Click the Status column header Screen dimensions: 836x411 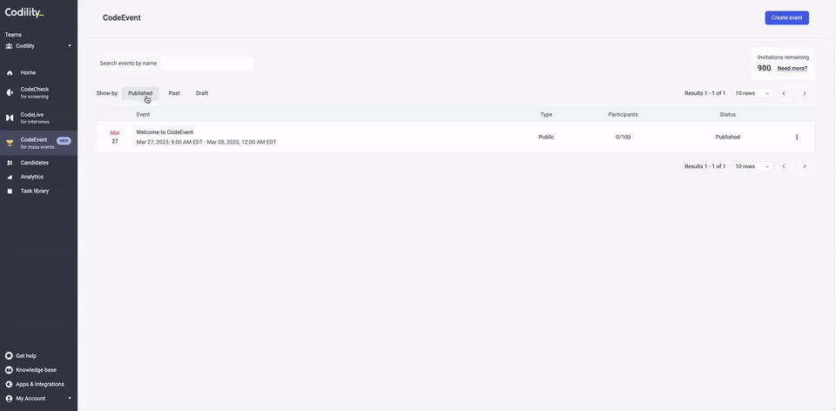pyautogui.click(x=728, y=114)
